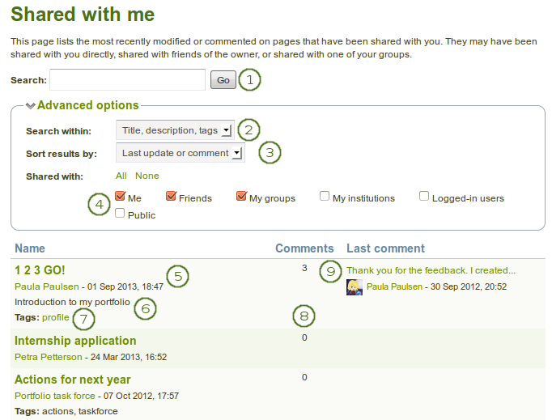Click the profile tag link
Viewport: 552px width, 420px height.
(56, 318)
